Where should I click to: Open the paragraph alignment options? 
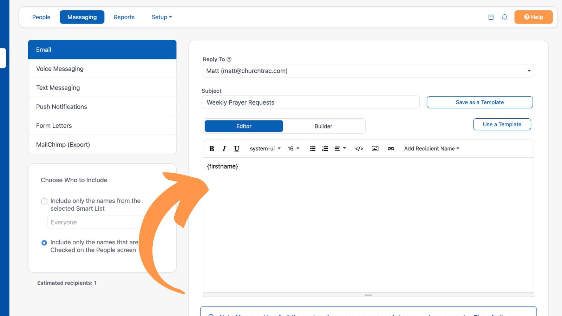[340, 149]
